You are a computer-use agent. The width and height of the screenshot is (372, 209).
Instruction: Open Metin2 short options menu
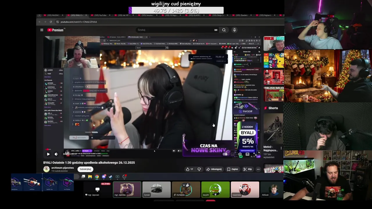coord(281,148)
